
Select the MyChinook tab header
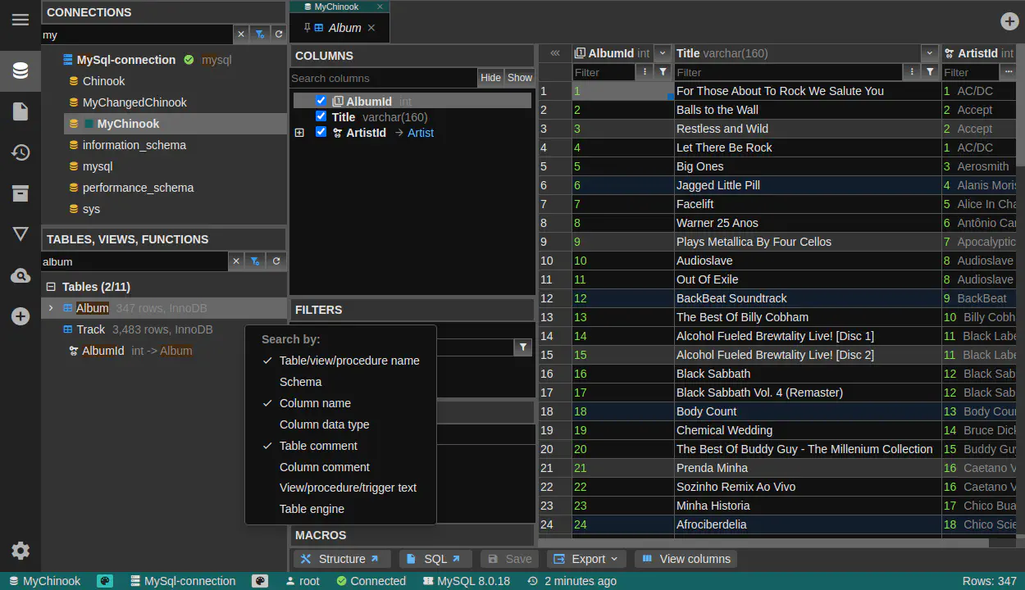[338, 7]
